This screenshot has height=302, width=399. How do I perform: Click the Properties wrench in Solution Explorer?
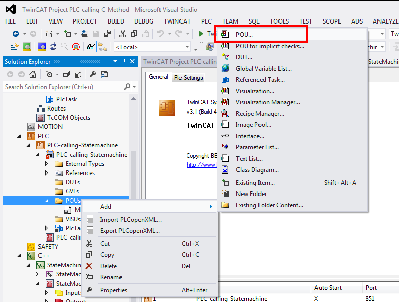(93, 74)
